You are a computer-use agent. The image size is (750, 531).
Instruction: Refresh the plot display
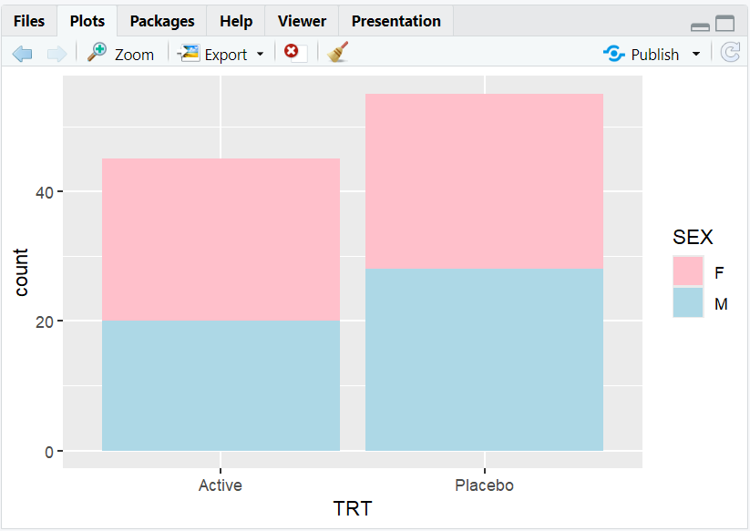click(730, 53)
